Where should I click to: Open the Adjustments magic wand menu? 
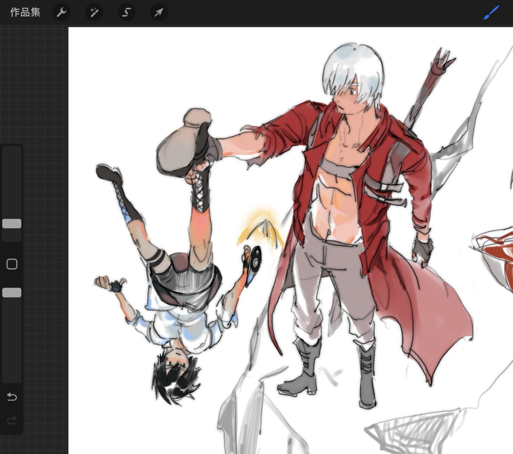pyautogui.click(x=94, y=12)
